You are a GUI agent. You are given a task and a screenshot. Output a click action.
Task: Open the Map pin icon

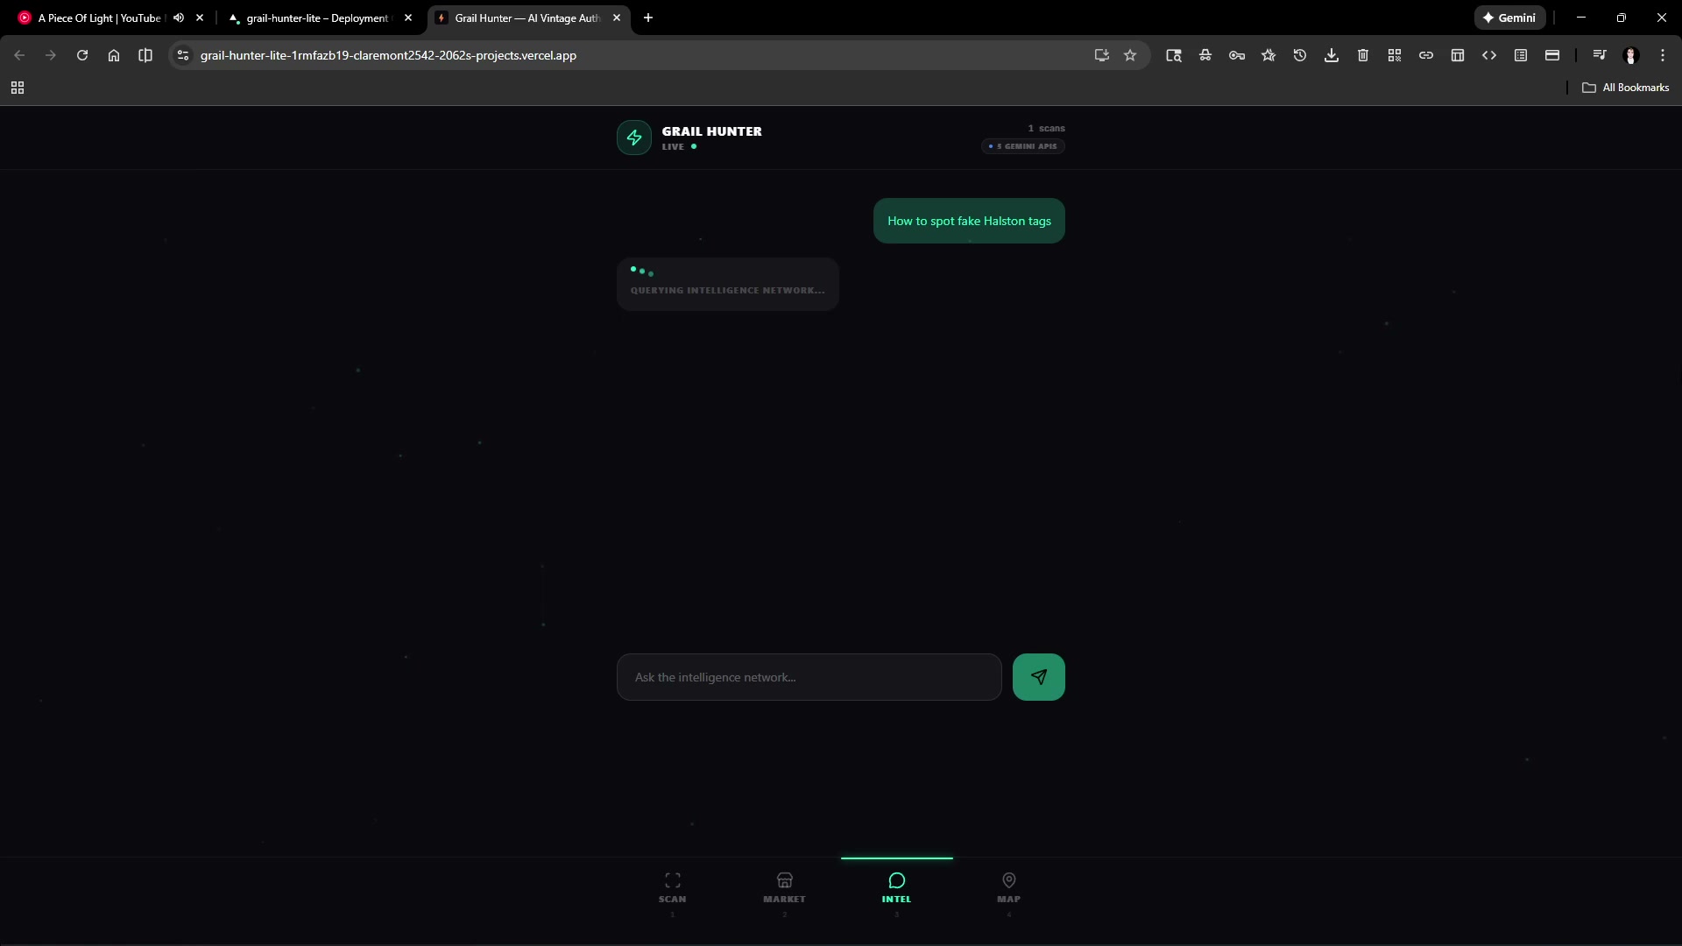[x=1008, y=880]
